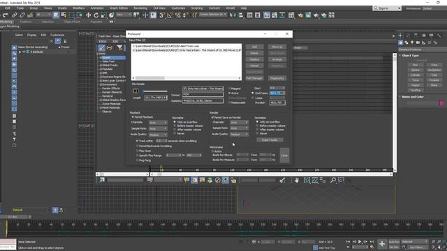The height and width of the screenshot is (251, 447).
Task: Open Render Sample Rate dropdown
Action: point(239,128)
